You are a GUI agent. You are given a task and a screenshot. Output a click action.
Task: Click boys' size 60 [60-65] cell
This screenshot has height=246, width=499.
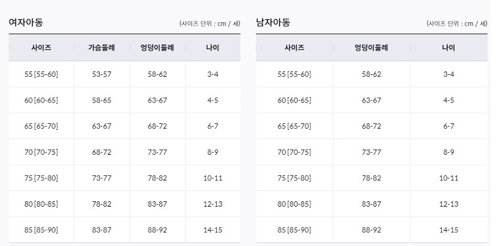pyautogui.click(x=295, y=100)
